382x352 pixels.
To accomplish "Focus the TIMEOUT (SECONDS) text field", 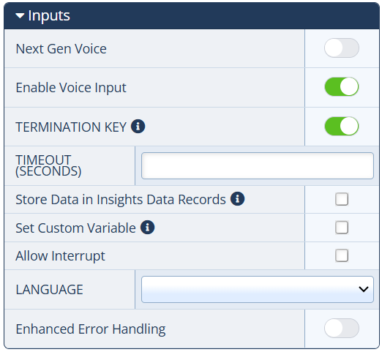I will click(x=258, y=165).
